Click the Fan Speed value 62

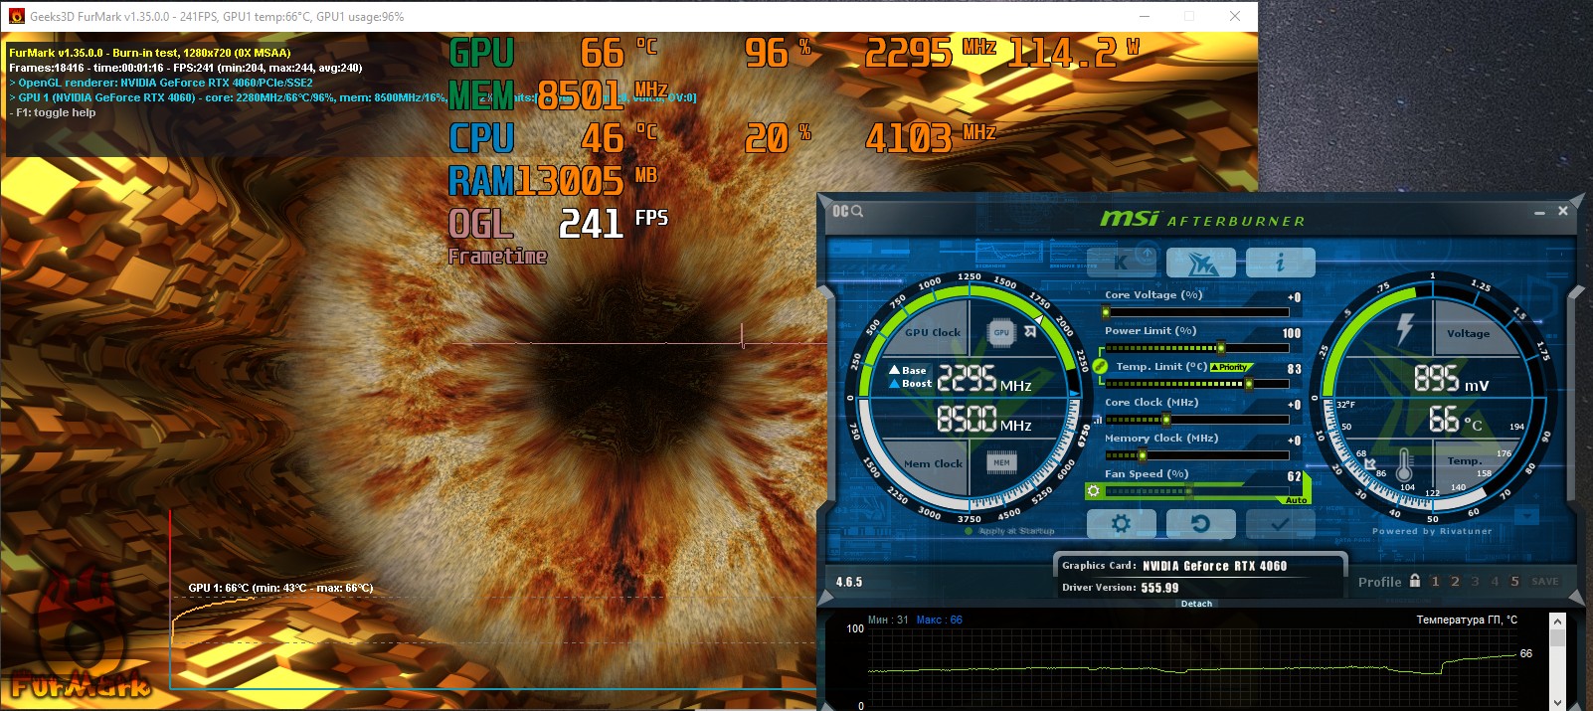tap(1295, 476)
